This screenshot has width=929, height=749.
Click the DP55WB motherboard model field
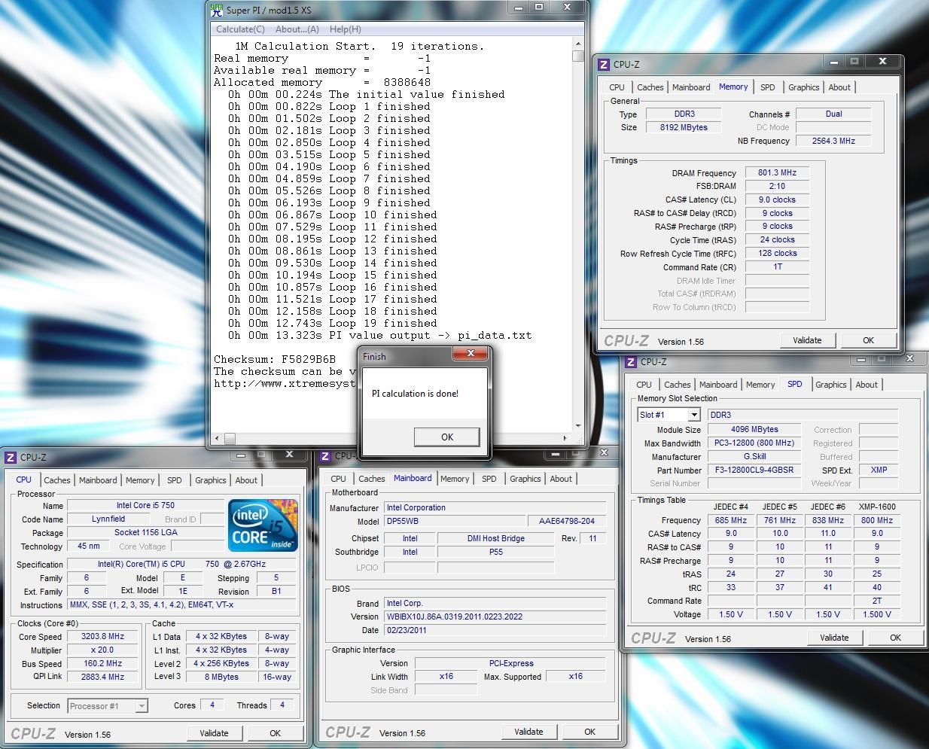(x=455, y=521)
